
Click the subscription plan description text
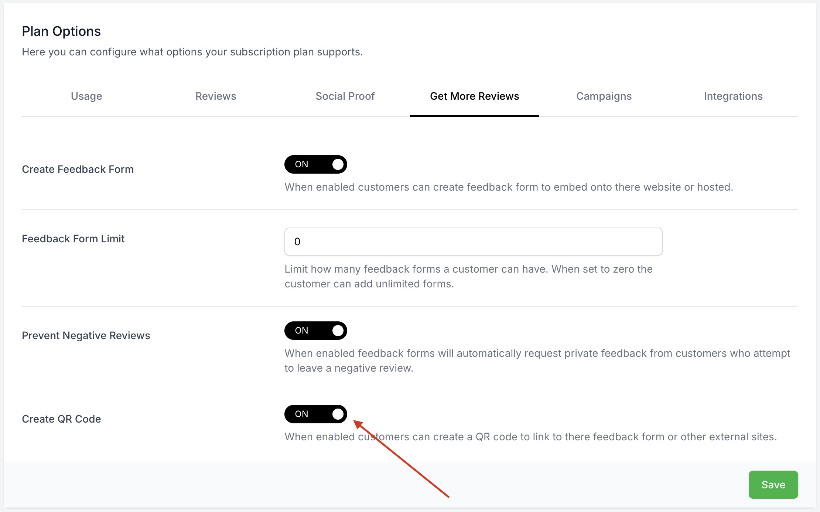[192, 52]
